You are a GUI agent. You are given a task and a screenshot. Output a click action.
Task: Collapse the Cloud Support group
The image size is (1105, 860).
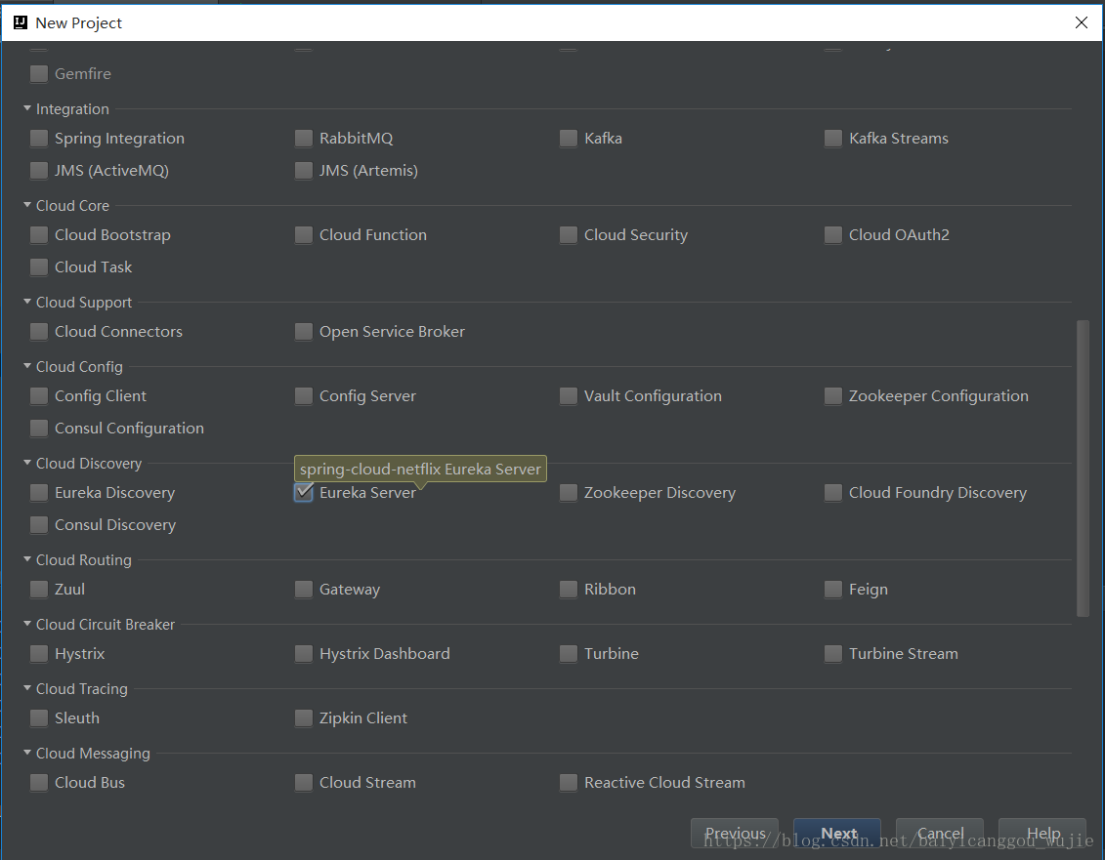27,302
